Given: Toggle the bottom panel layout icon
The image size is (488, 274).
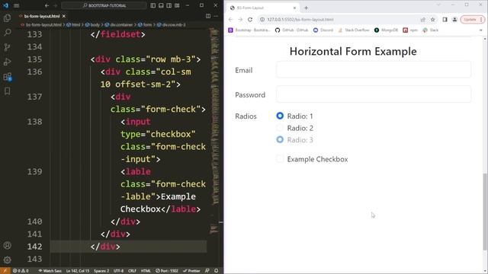Looking at the screenshot, I should 161,5.
